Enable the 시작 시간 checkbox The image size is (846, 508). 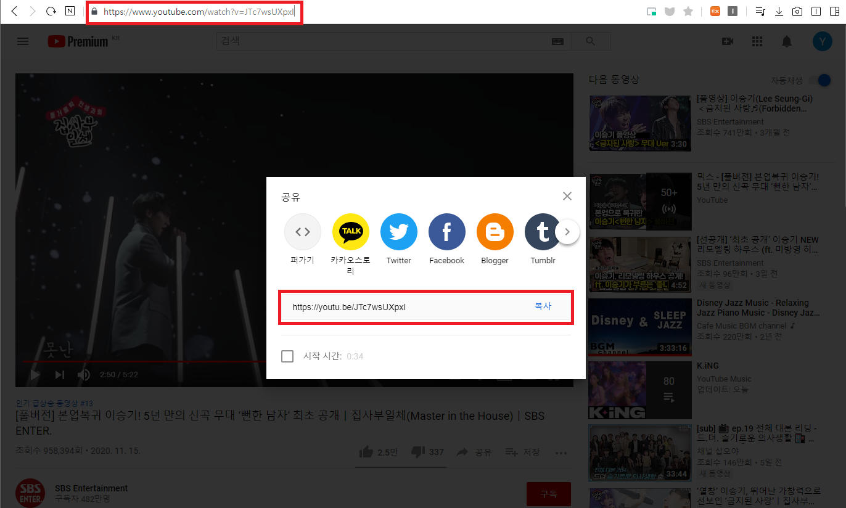(x=287, y=356)
